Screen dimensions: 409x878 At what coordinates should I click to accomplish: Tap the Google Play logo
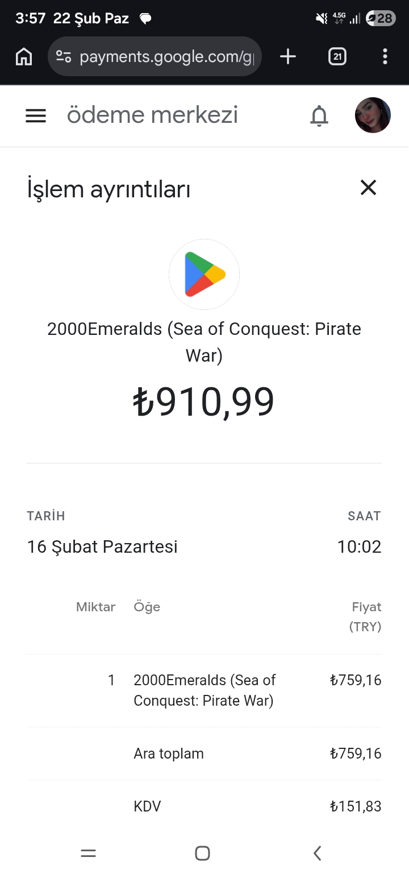click(204, 275)
